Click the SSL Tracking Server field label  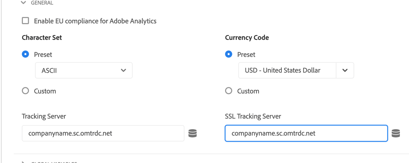(253, 117)
